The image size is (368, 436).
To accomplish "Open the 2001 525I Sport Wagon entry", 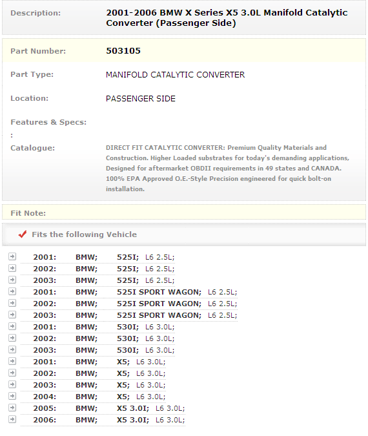I will tap(129, 292).
